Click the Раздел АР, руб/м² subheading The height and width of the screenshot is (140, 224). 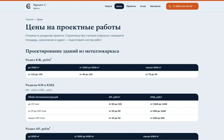tap(38, 129)
